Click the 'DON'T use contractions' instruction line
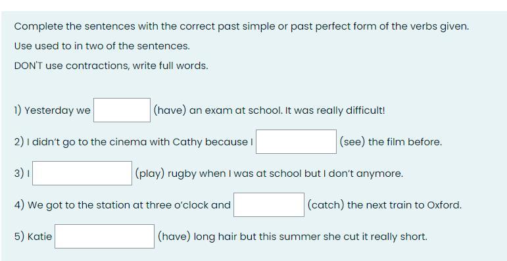This screenshot has height=261, width=507. (111, 66)
